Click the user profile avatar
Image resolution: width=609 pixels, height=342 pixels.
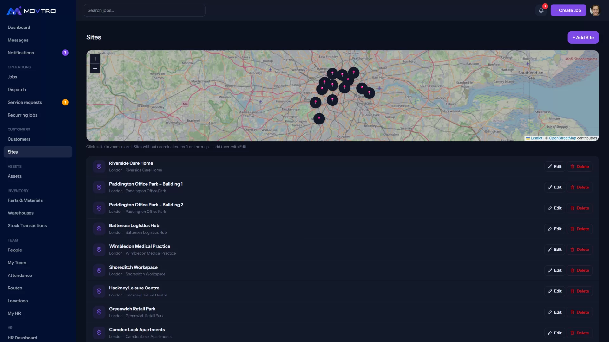[x=595, y=10]
